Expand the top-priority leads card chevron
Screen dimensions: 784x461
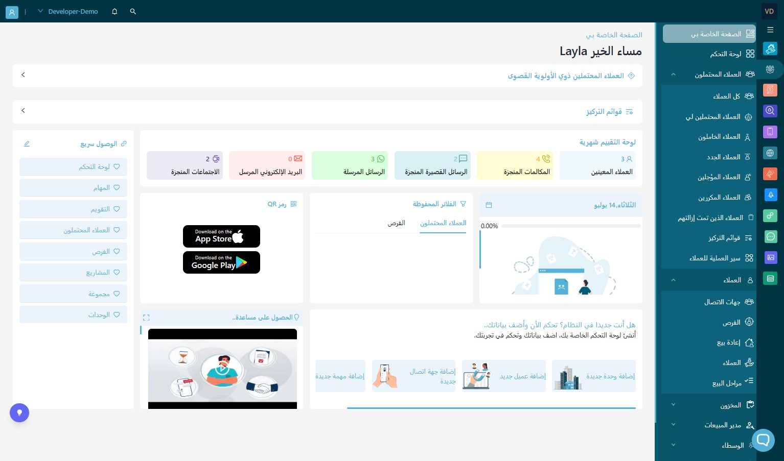[x=23, y=75]
